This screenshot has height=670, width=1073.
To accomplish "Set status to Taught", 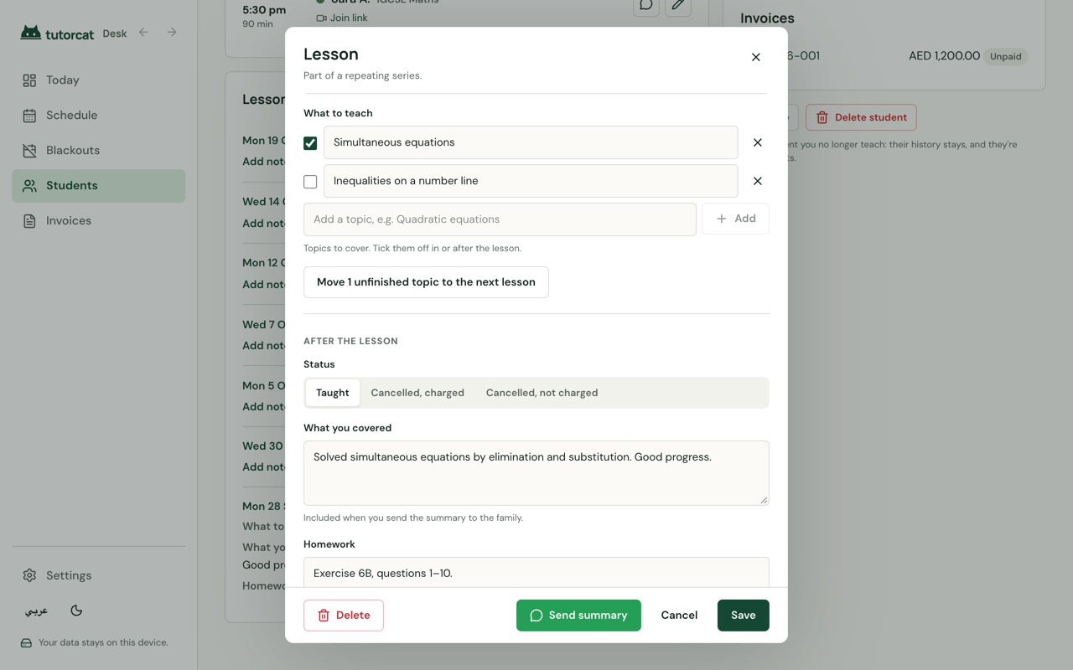I will (x=333, y=393).
